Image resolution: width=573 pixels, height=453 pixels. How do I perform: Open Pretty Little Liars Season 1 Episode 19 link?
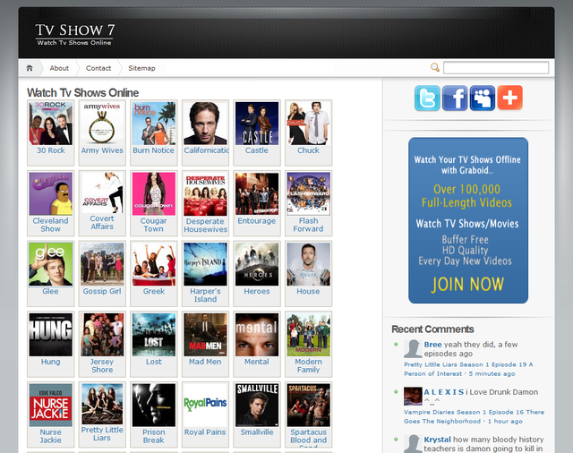[x=468, y=369]
